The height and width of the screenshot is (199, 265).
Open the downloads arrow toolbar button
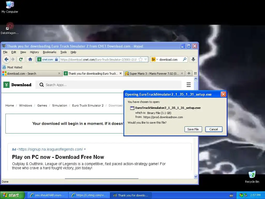193,59
